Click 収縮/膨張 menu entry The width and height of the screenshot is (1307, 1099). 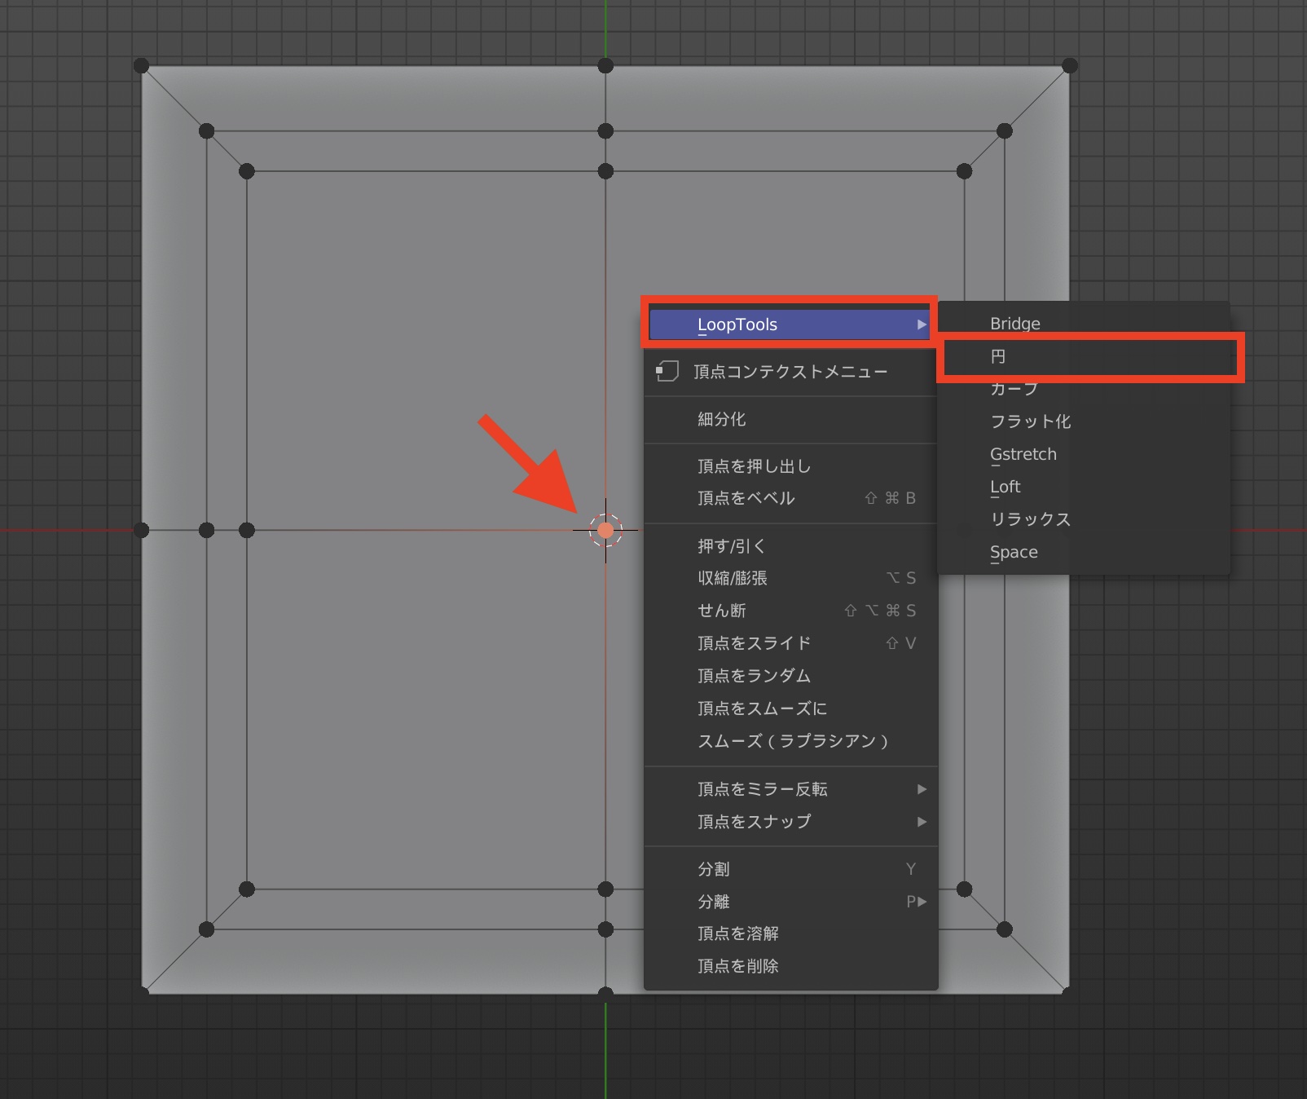[x=732, y=578]
